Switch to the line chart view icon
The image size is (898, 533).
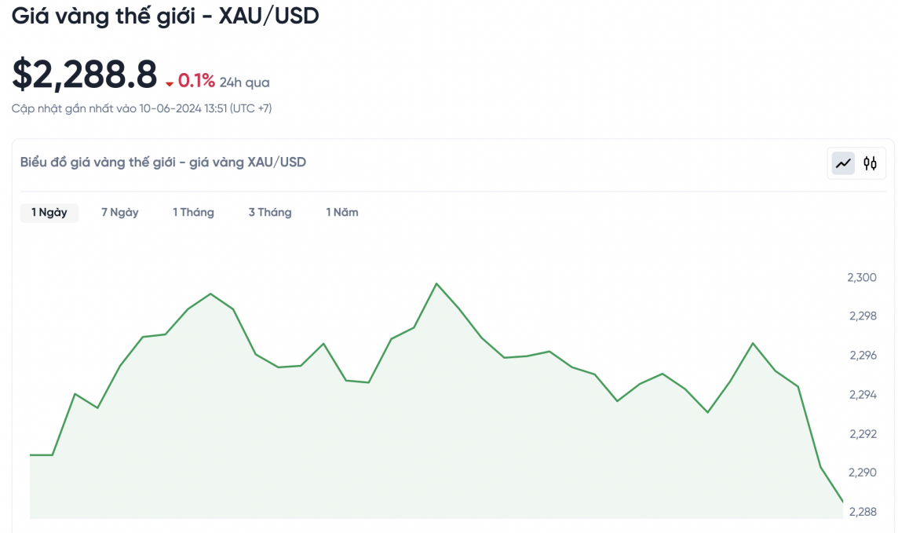[843, 163]
